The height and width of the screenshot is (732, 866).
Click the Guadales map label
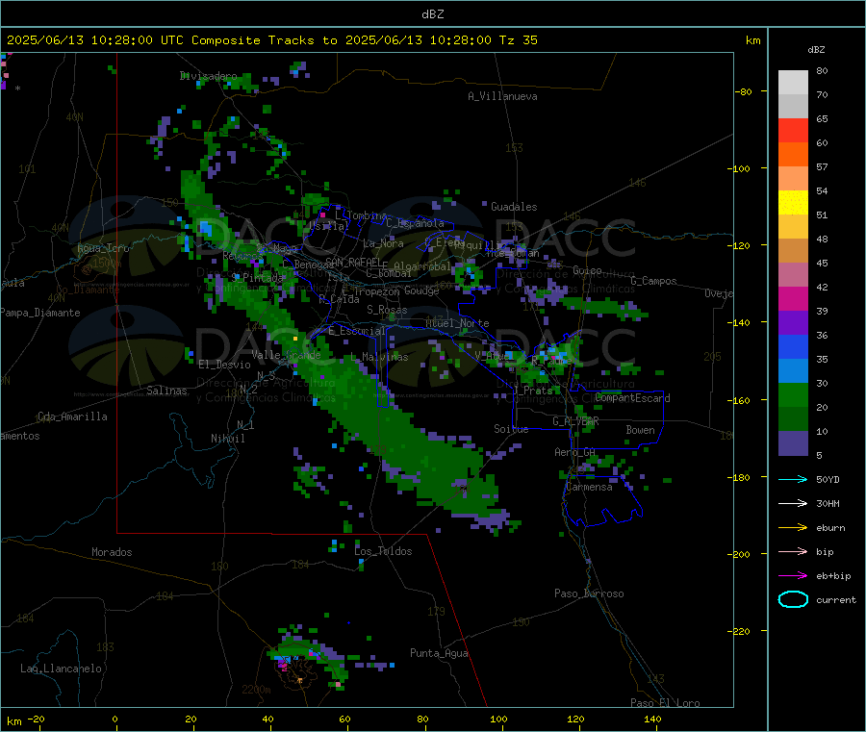click(514, 207)
